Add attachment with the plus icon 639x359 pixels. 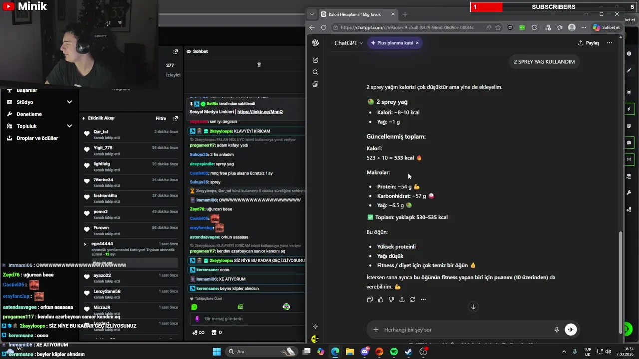376,330
